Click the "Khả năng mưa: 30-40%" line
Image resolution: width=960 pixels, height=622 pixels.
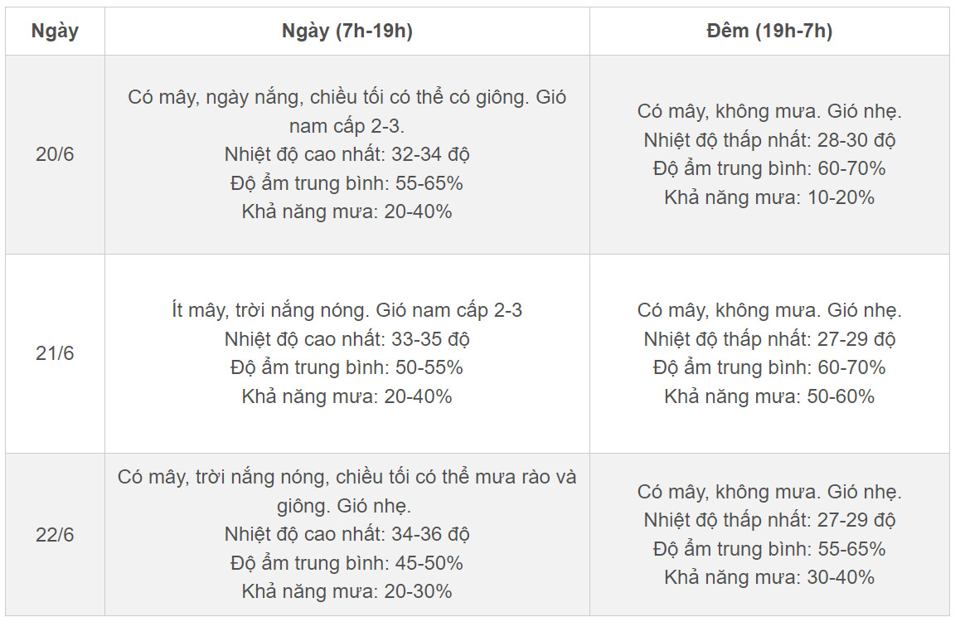[x=768, y=577]
